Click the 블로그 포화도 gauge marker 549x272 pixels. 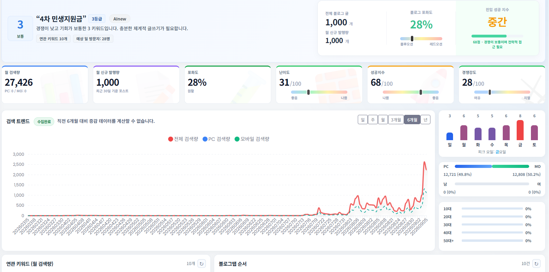pyautogui.click(x=412, y=39)
